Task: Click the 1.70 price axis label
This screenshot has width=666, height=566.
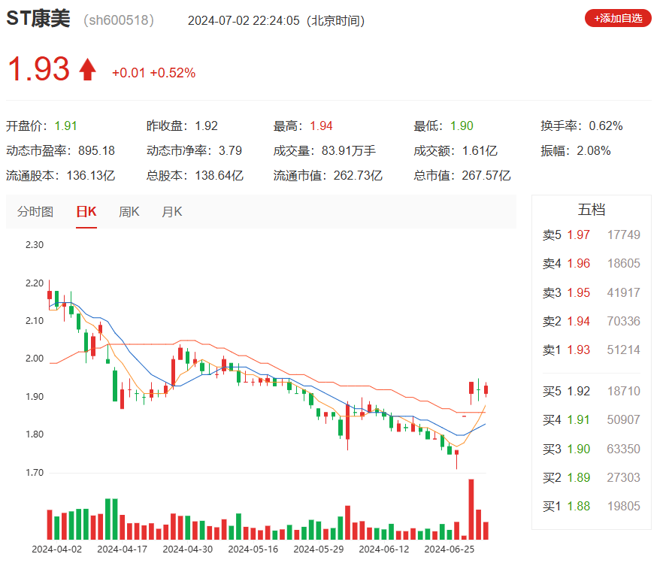Action: point(35,472)
